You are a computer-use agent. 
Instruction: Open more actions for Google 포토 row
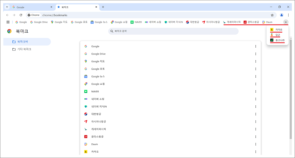pos(255,69)
